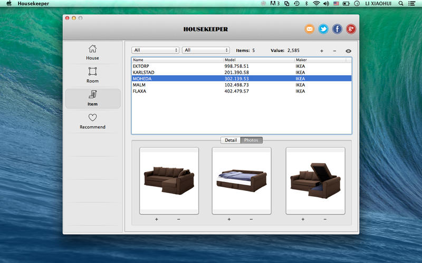The width and height of the screenshot is (422, 263).
Task: Click the Google Plus share icon
Action: click(x=351, y=29)
